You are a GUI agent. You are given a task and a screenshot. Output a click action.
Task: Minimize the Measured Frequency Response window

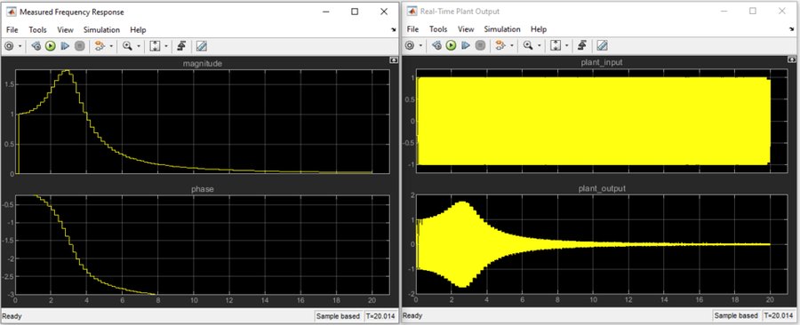pyautogui.click(x=325, y=12)
